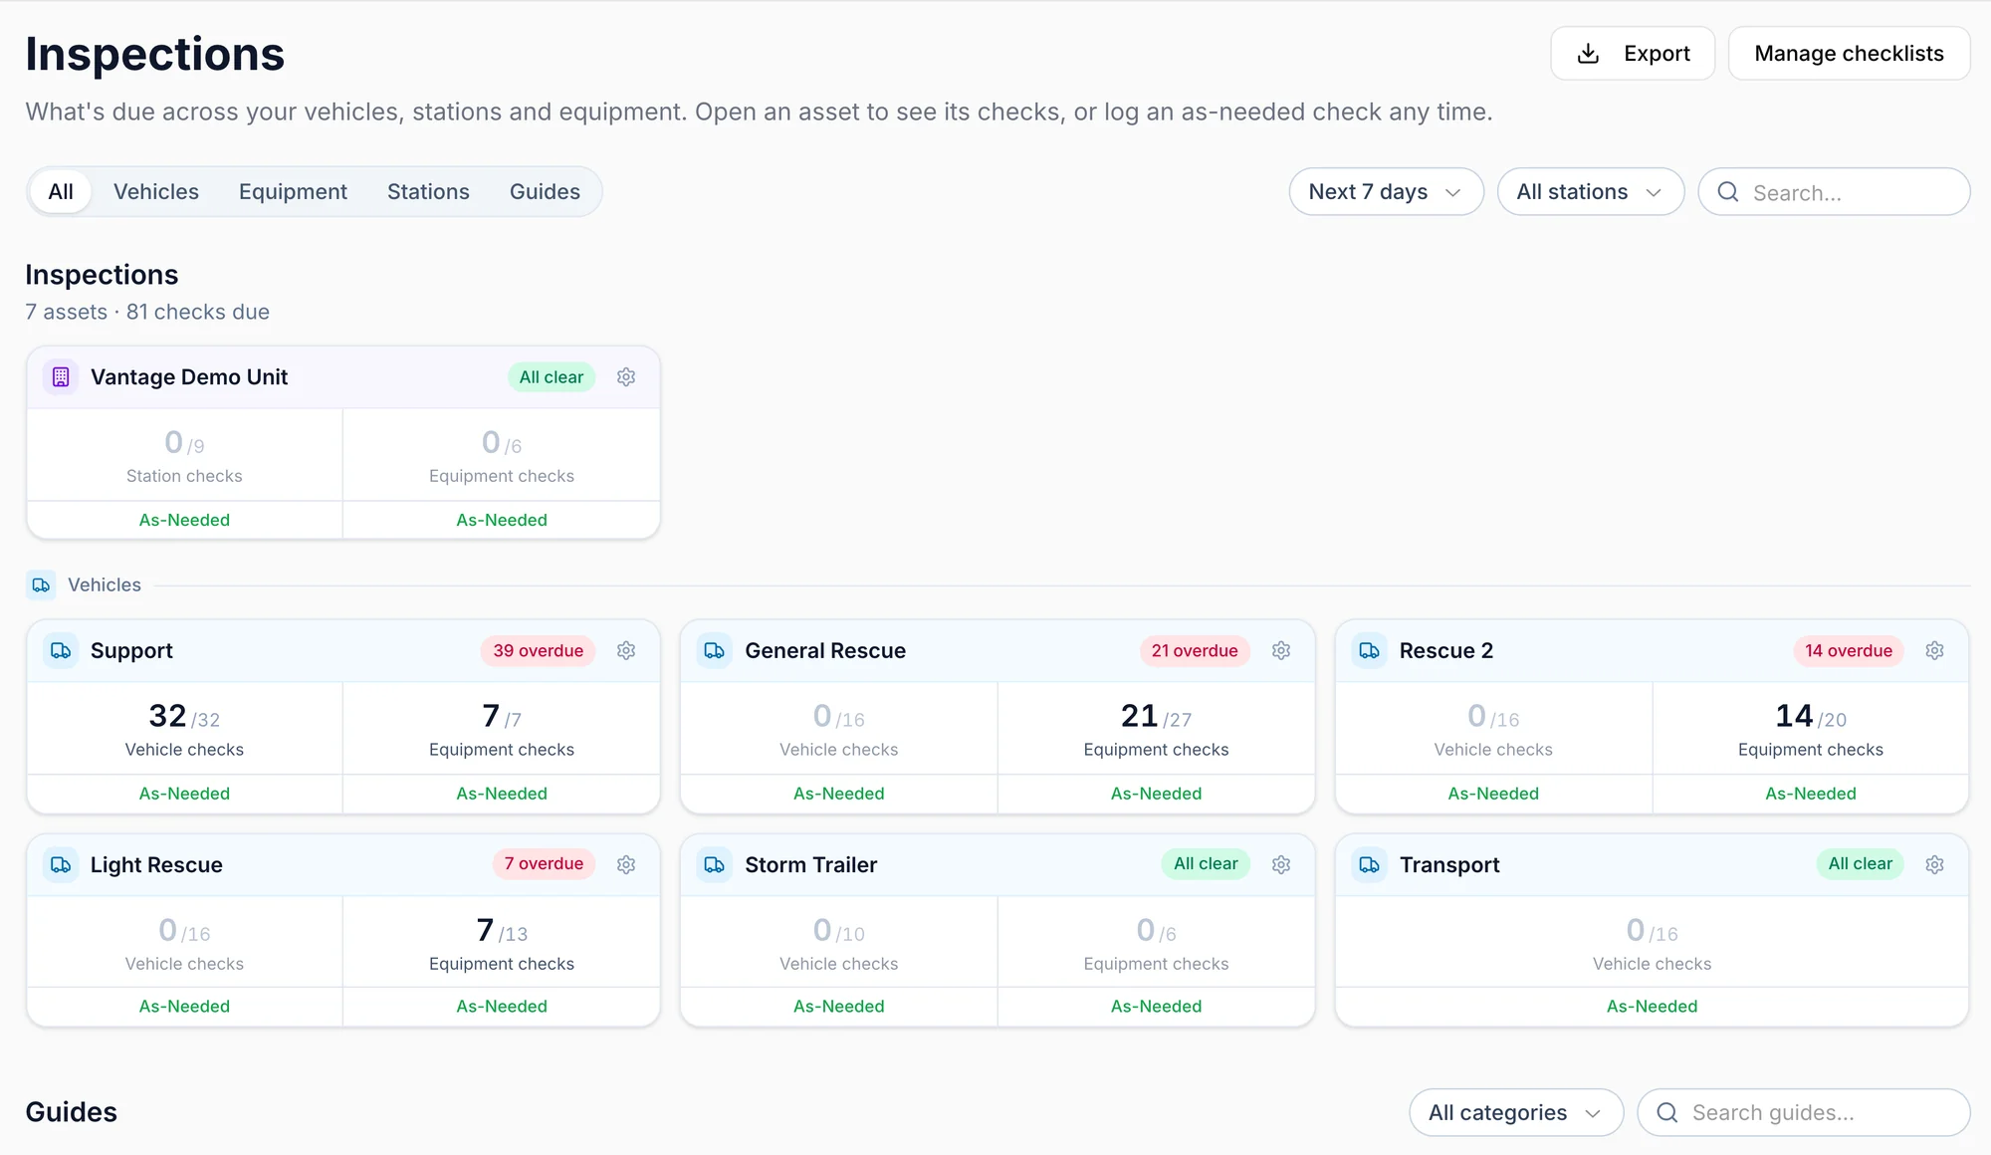Click the top Search field
Image resolution: width=1991 pixels, height=1155 pixels.
point(1834,192)
